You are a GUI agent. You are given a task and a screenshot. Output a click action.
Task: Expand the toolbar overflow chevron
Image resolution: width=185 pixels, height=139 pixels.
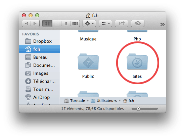(x=162, y=24)
